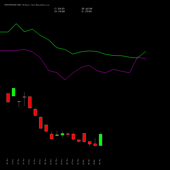This screenshot has width=170, height=170.
Task: Click the small green candle for 25 Nov
Action: (x=63, y=134)
